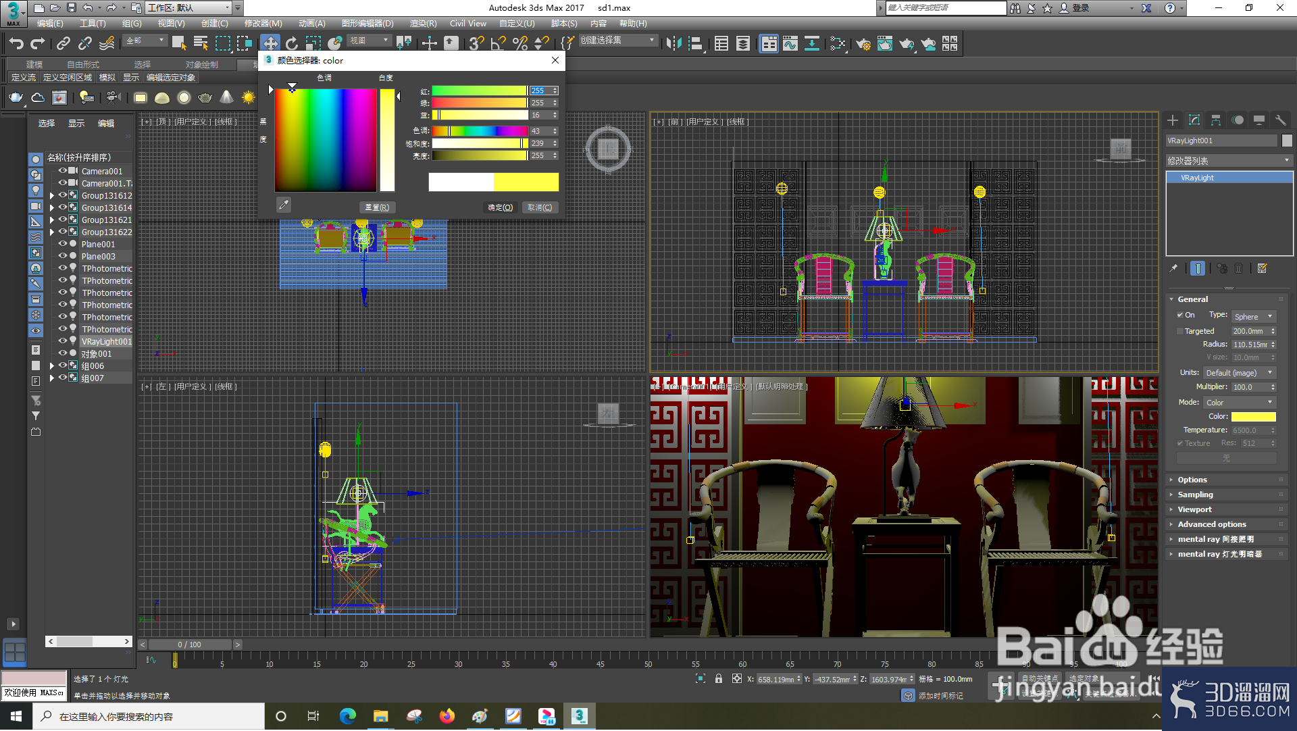
Task: Click the 编辑选定对象 ribbon button
Action: click(171, 78)
